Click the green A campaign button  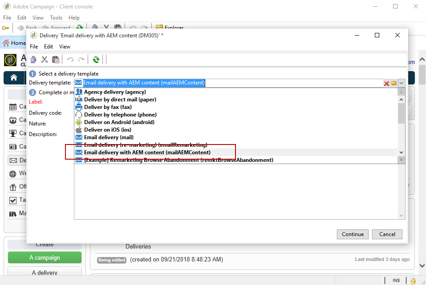coord(45,257)
